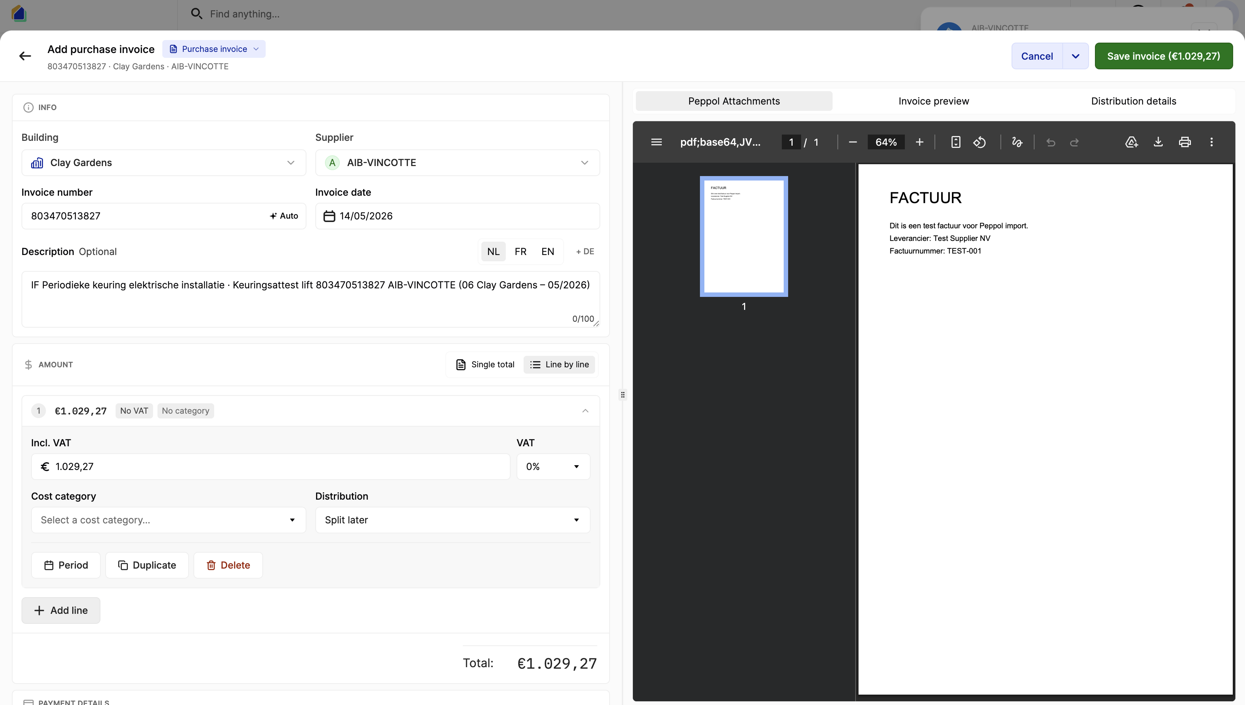Open the PDF viewer more actions menu
Image resolution: width=1245 pixels, height=705 pixels.
click(x=1212, y=142)
